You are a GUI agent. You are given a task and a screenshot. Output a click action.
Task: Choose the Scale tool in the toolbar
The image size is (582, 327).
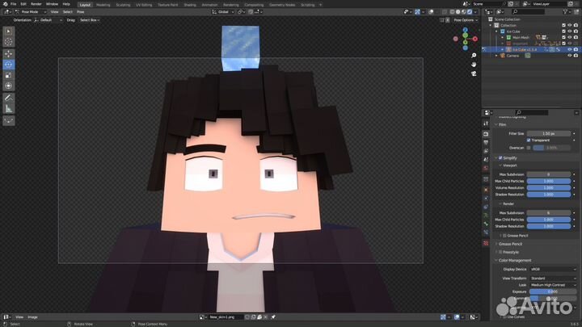coord(9,75)
